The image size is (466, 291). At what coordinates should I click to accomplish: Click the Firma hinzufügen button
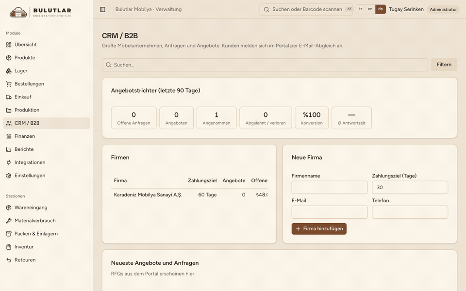pos(319,228)
